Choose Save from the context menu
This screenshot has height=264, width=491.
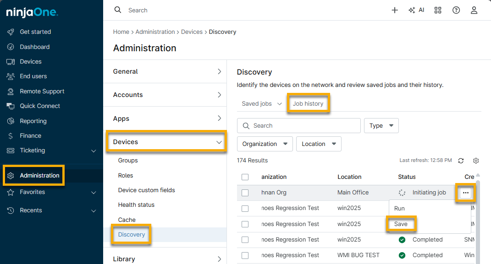401,224
